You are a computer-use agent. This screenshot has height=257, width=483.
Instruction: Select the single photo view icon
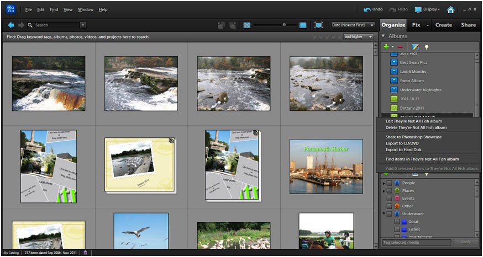(303, 25)
